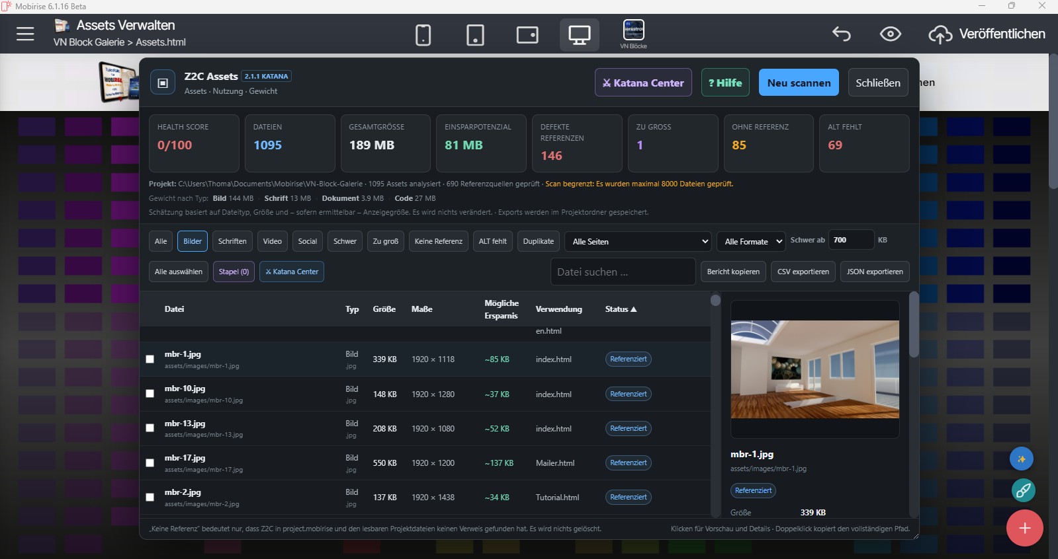Tick the checkbox for mbr-10.jpg
This screenshot has width=1058, height=559.
(150, 394)
